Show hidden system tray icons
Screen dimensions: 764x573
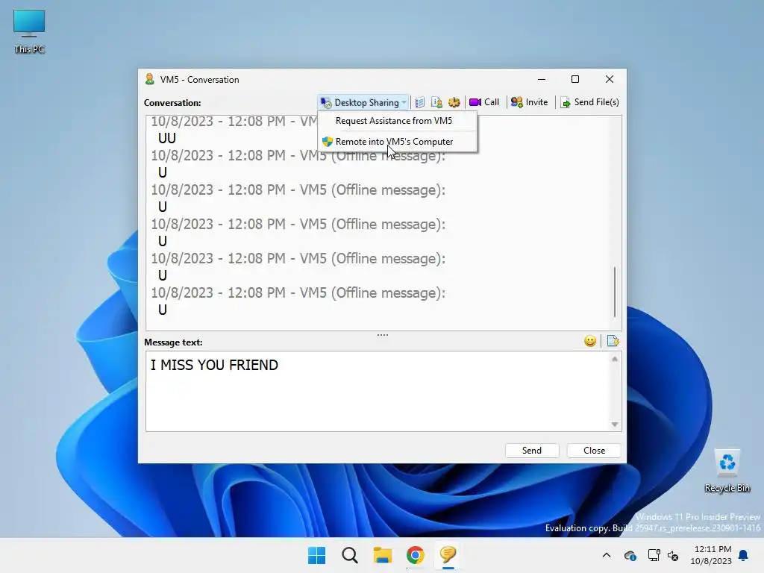[607, 555]
